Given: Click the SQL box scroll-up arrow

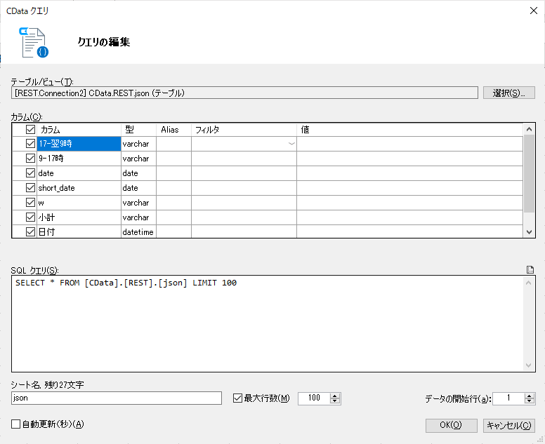Looking at the screenshot, I should click(529, 283).
